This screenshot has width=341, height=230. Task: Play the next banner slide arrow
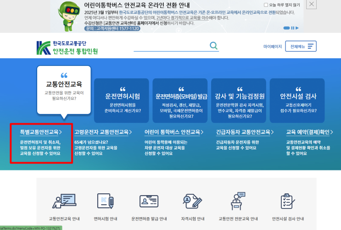point(297,28)
